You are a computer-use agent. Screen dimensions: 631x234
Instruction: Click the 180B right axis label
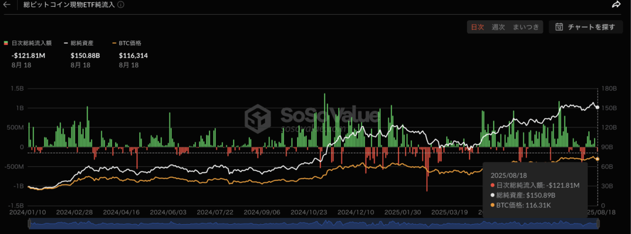[608, 89]
